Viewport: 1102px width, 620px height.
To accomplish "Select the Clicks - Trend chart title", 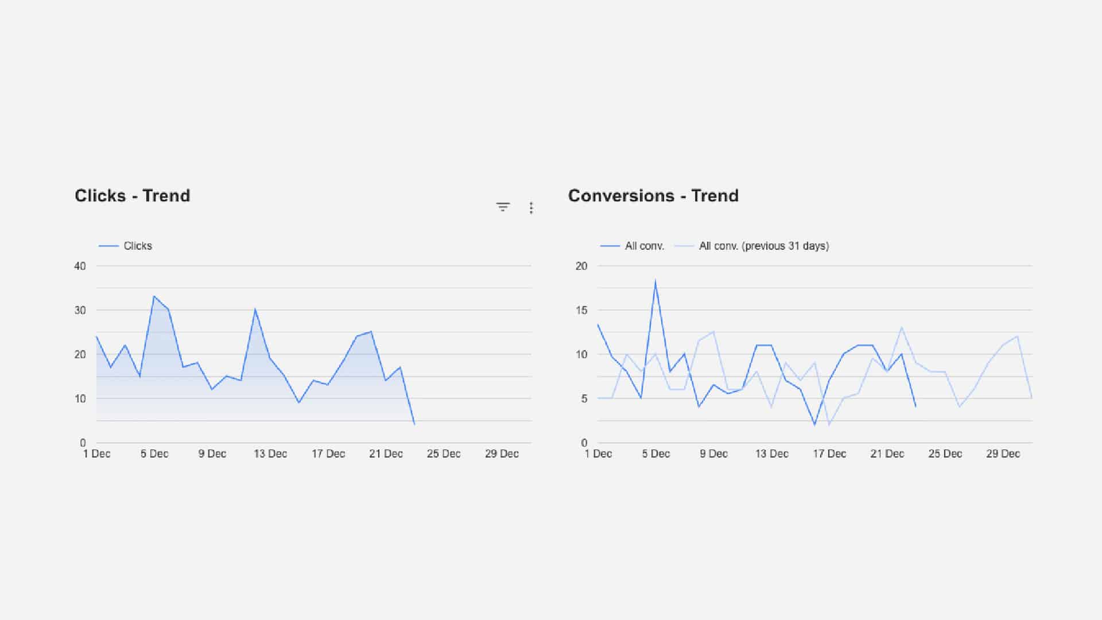I will pos(132,196).
